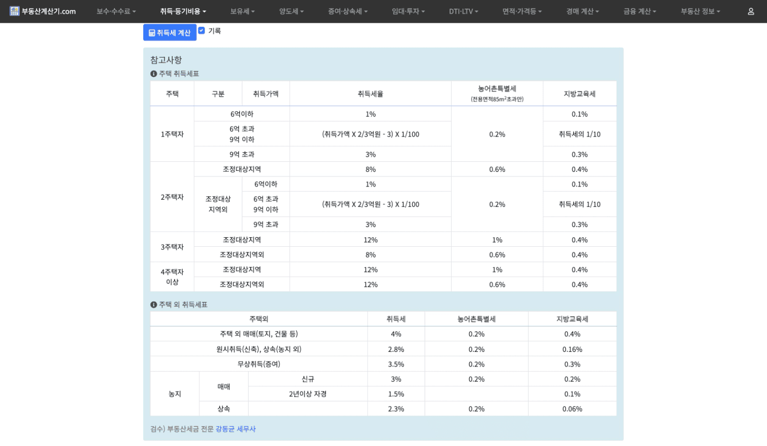The width and height of the screenshot is (767, 446).
Task: Click the 부동산계산기.com site title
Action: [49, 11]
